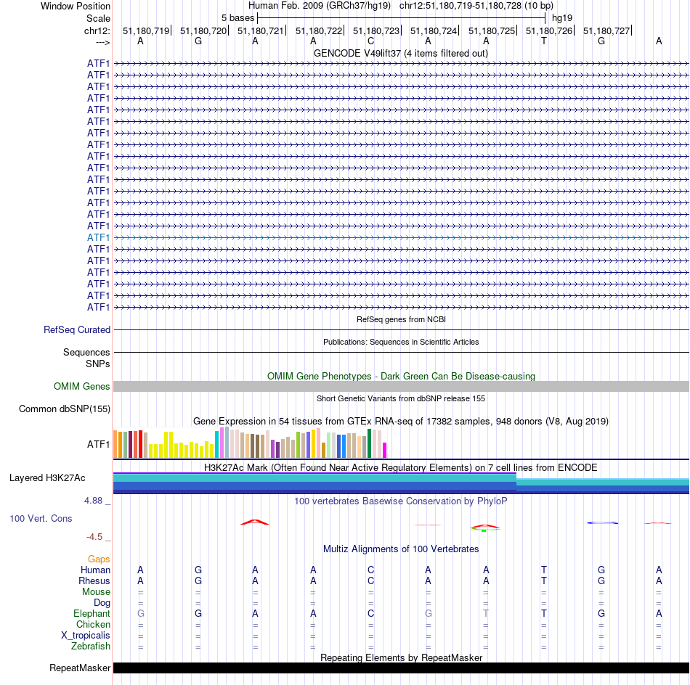690x685 pixels.
Task: Open Short Genetic Variants from dbSNP title
Action: coord(401,399)
